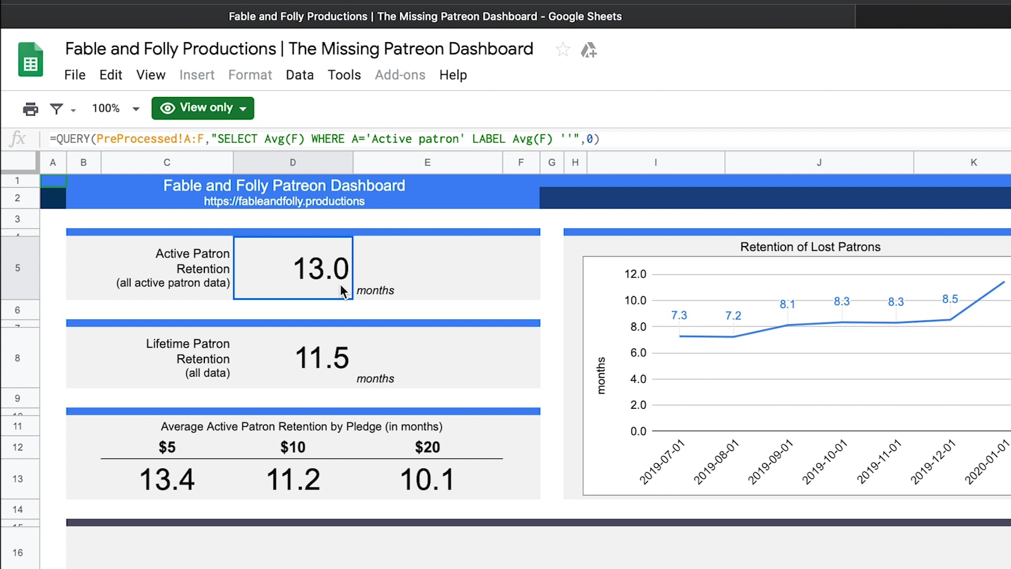The image size is (1011, 569).
Task: Select row 5 header
Action: pyautogui.click(x=17, y=268)
